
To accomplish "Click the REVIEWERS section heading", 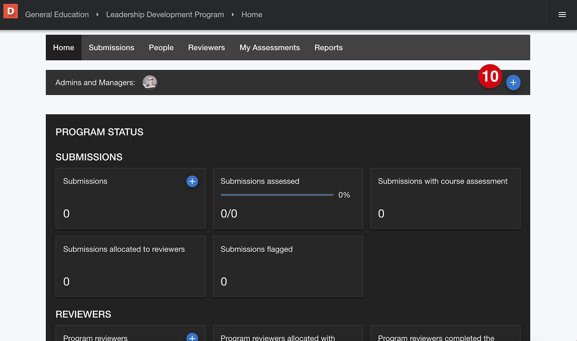I will [x=83, y=314].
